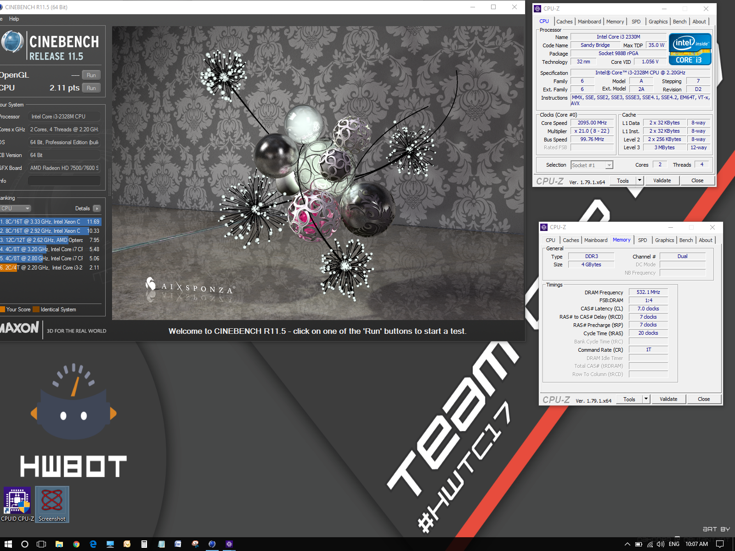Open SPD tab in top CPU-Z window

636,22
